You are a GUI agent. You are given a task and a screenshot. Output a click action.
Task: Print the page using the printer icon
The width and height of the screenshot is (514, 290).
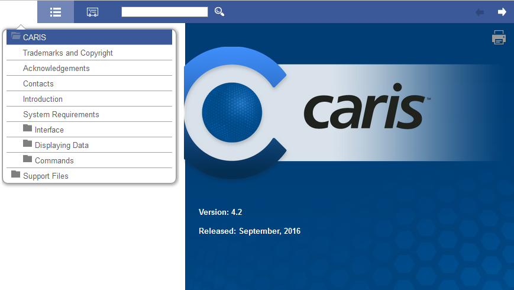click(499, 37)
